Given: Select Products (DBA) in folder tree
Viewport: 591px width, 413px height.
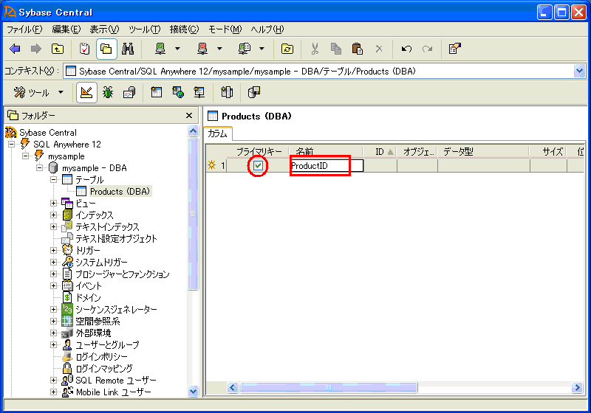Looking at the screenshot, I should pos(120,192).
